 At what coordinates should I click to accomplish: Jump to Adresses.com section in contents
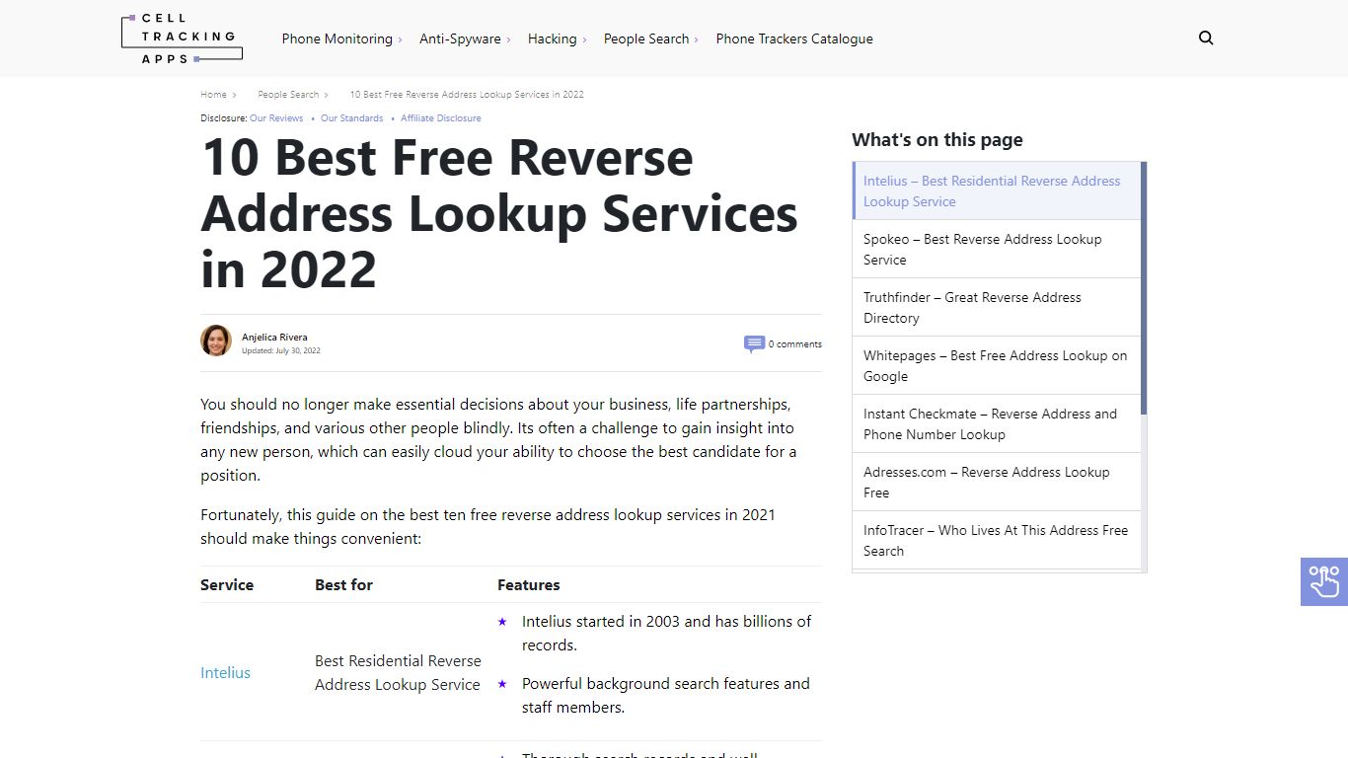pyautogui.click(x=997, y=482)
